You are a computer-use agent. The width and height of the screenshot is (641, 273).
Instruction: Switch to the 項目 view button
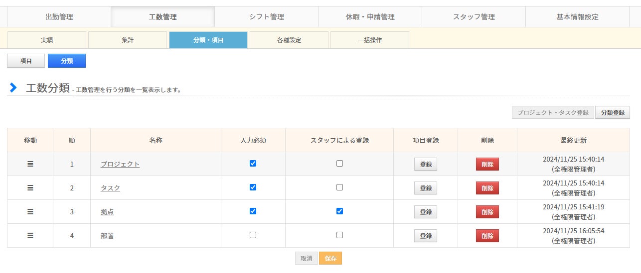click(x=26, y=61)
